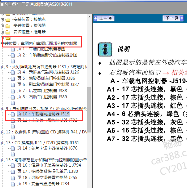Click document icon beside 页 19 J234
The image size is (187, 188).
(x=13, y=184)
